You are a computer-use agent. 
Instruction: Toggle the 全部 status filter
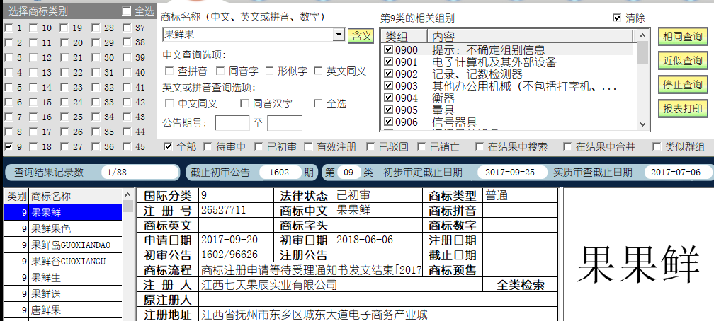point(168,147)
